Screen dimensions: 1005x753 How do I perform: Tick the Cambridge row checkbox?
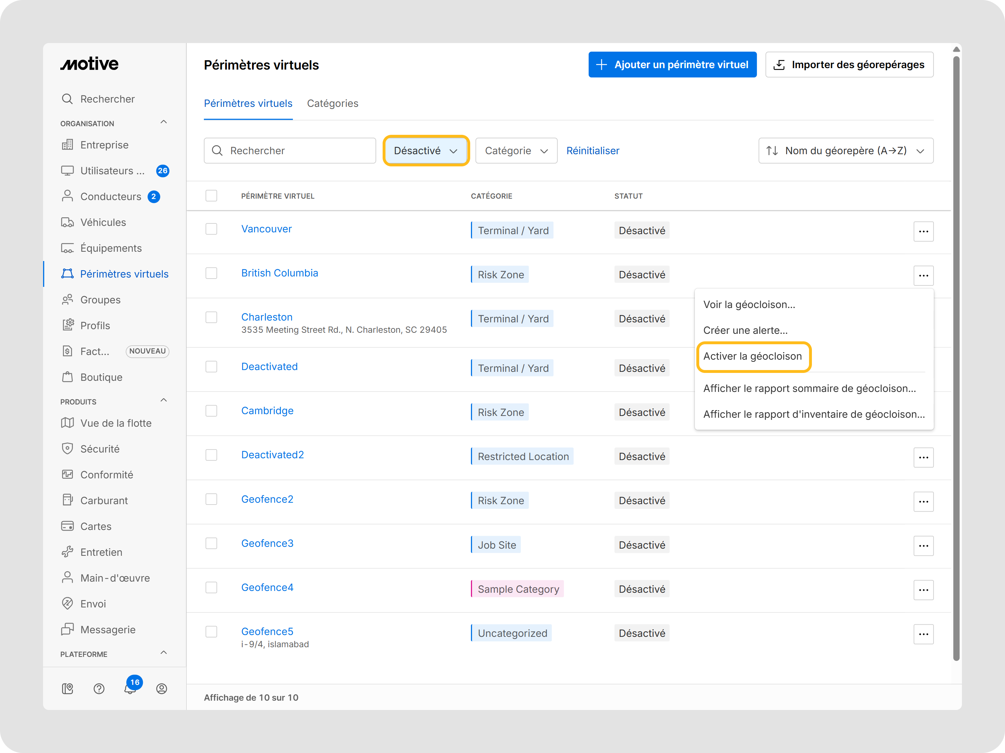pyautogui.click(x=211, y=411)
